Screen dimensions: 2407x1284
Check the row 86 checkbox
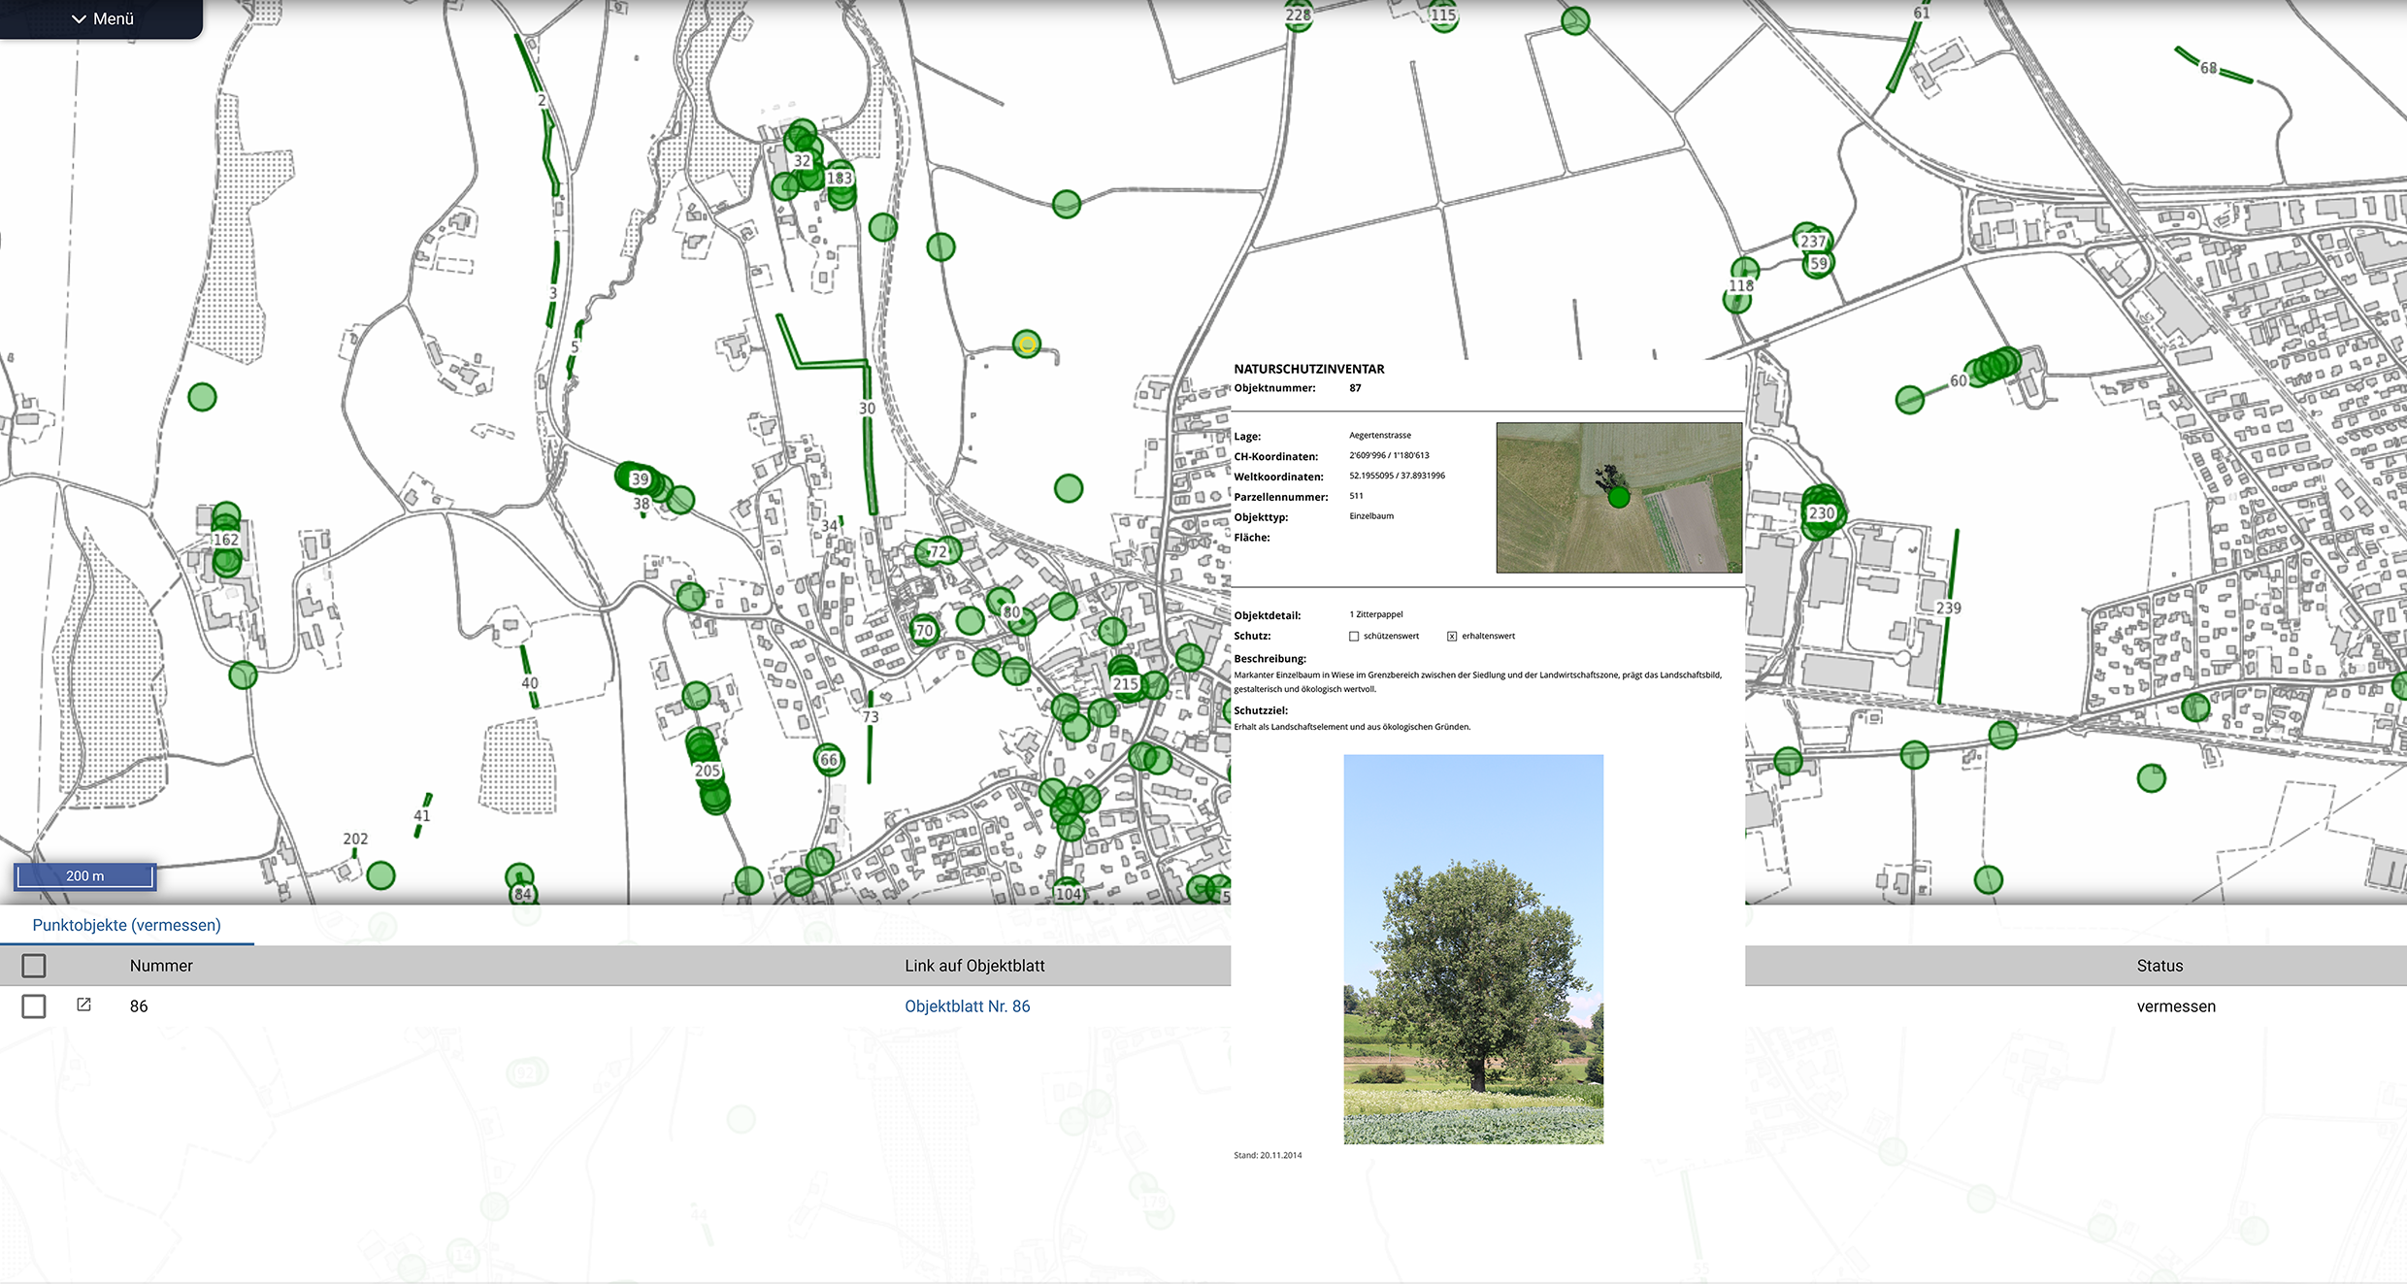click(x=34, y=1006)
